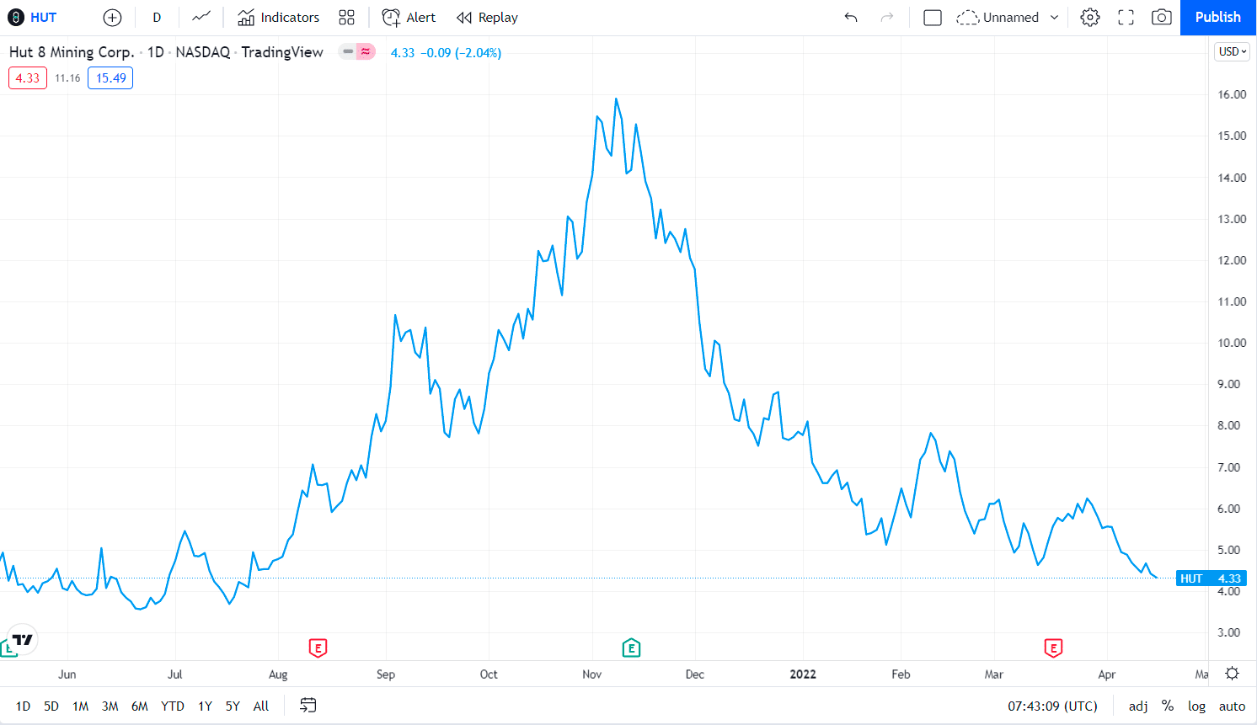Click the market status indicator pill
Viewport: 1257px width, 725px height.
tap(357, 52)
